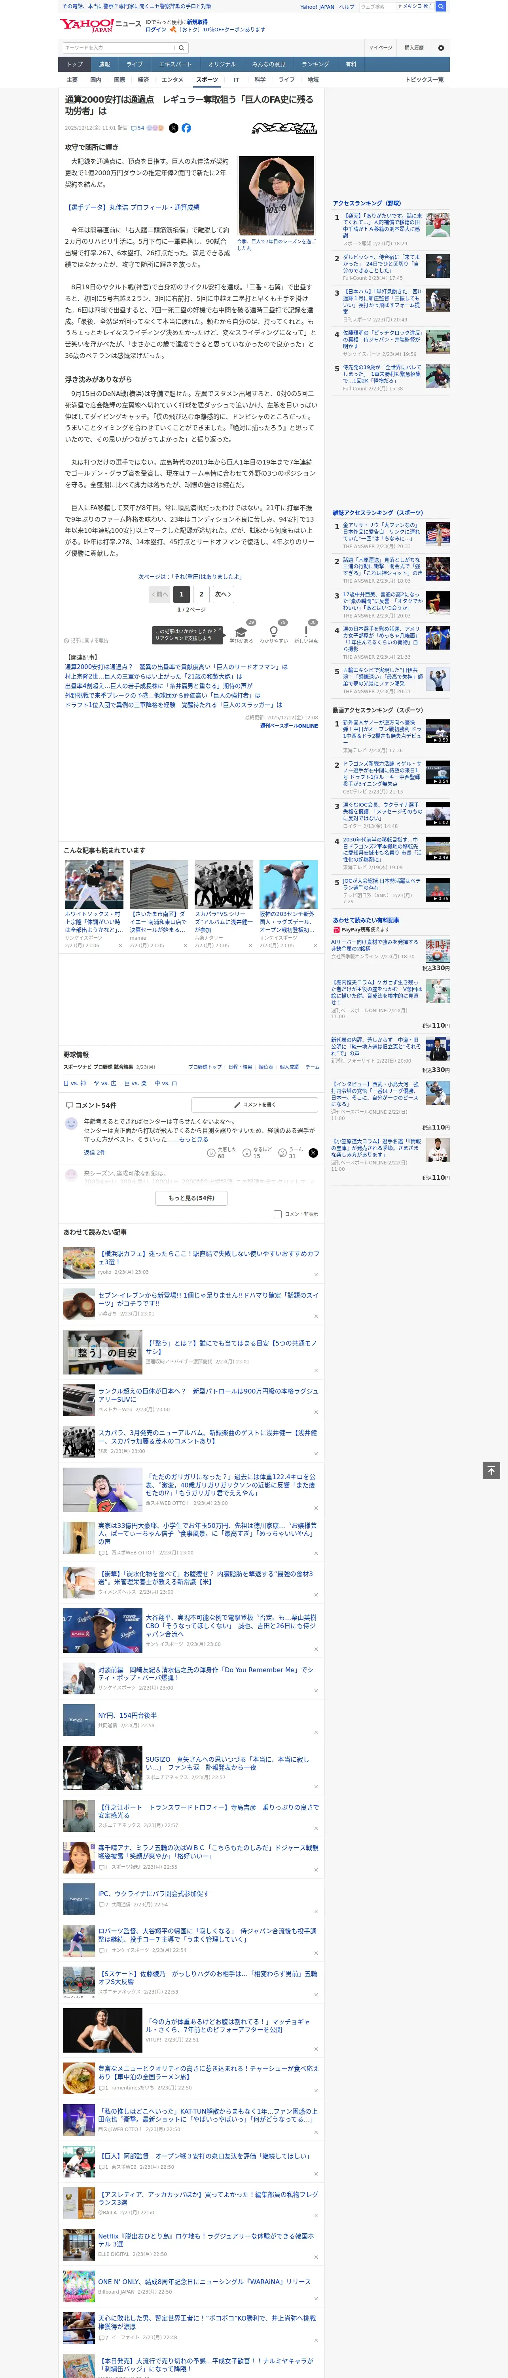Focus the web search box at top right
The image size is (508, 2378).
[379, 6]
